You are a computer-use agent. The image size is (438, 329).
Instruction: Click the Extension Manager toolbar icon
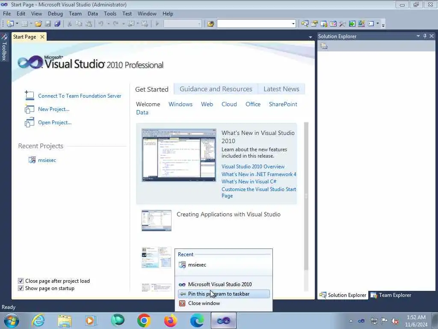click(x=361, y=24)
